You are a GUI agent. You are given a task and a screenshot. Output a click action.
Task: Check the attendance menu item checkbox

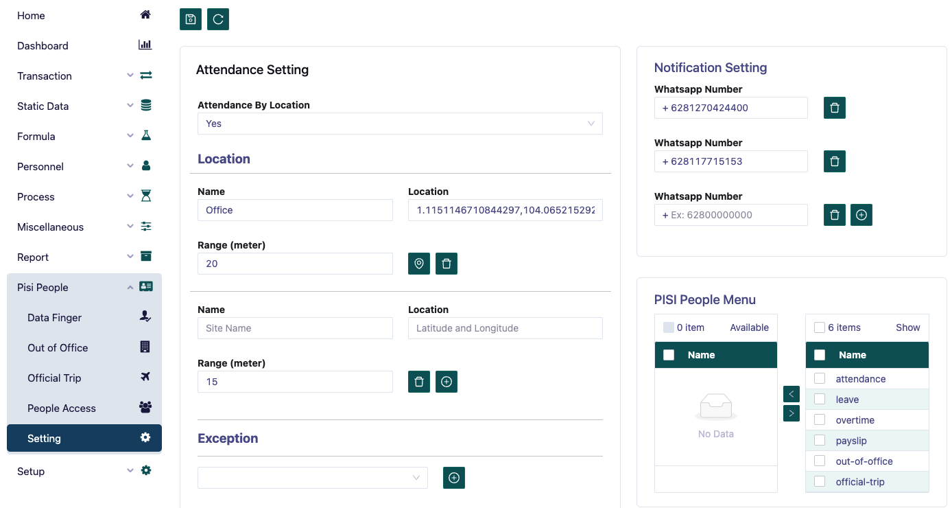tap(820, 379)
